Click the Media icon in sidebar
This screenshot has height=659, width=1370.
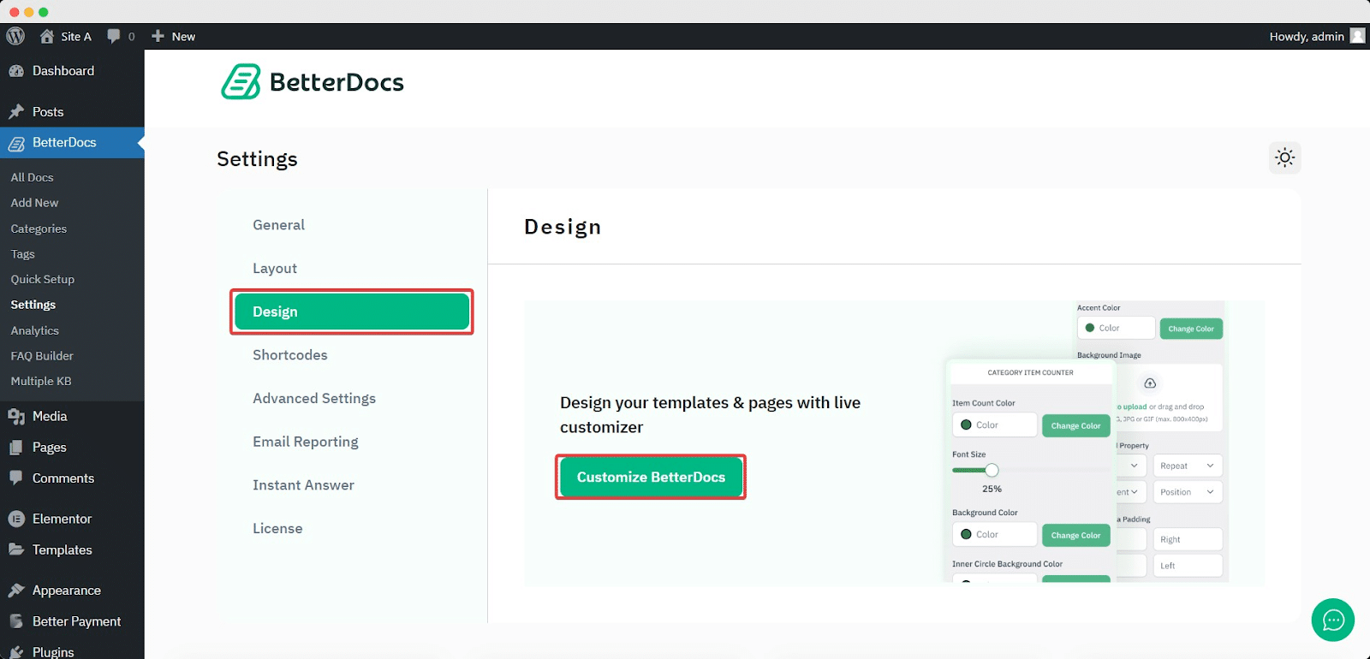(x=16, y=417)
